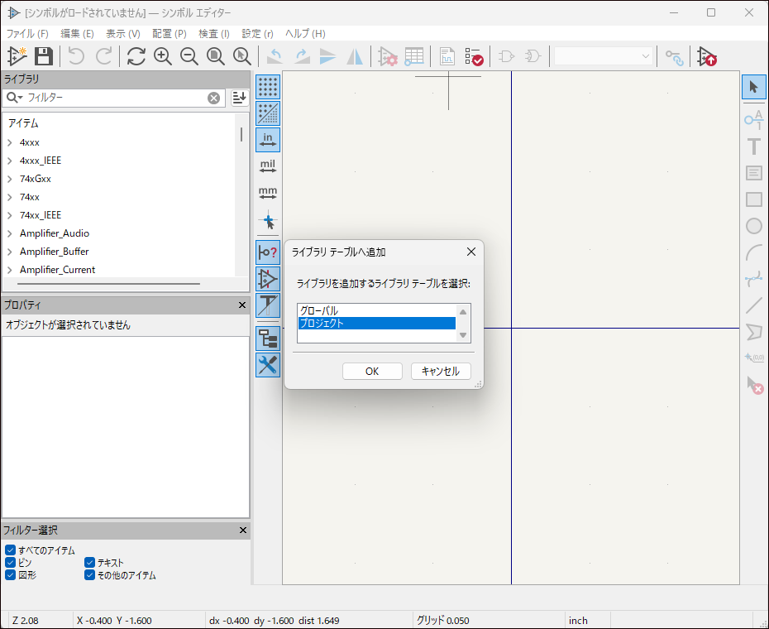Select the Draw circle tool

pyautogui.click(x=753, y=226)
